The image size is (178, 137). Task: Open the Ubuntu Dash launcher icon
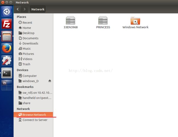7,12
